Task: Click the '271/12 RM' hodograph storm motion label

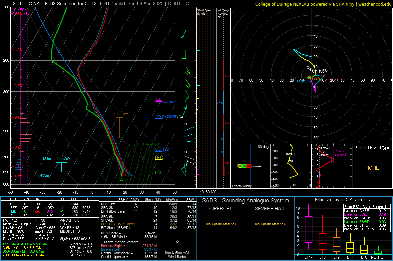Action: [333, 80]
